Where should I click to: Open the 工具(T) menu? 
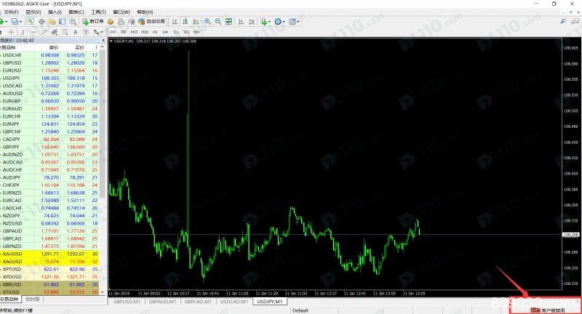[99, 12]
